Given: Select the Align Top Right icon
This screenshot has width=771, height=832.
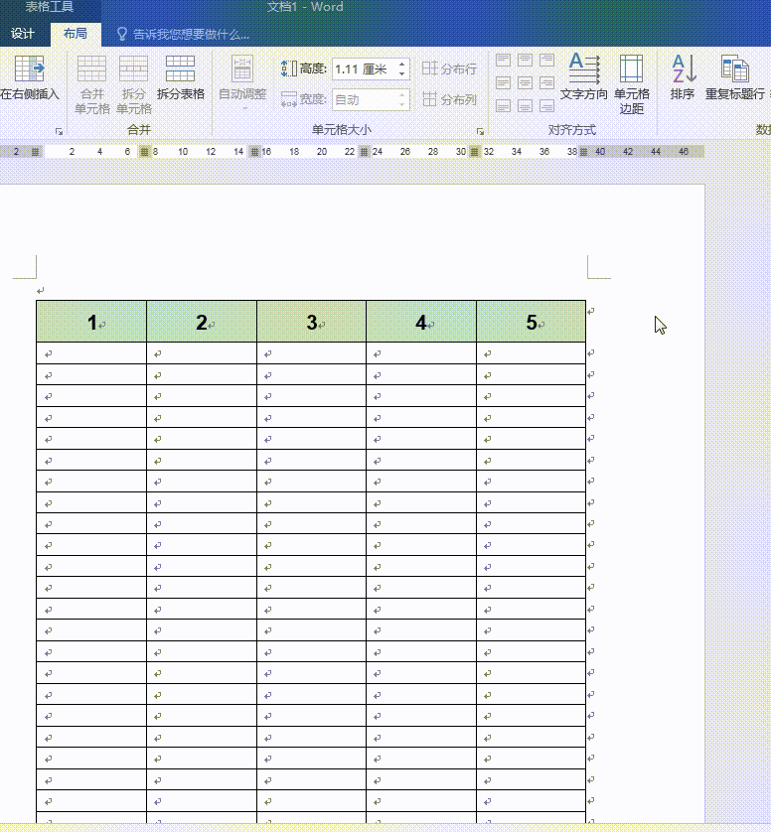Looking at the screenshot, I should click(546, 60).
